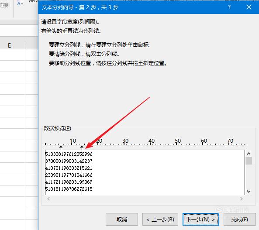Viewport: 259px width, 230px height.
Task: Click the 完成(F) finish button
Action: 239,219
